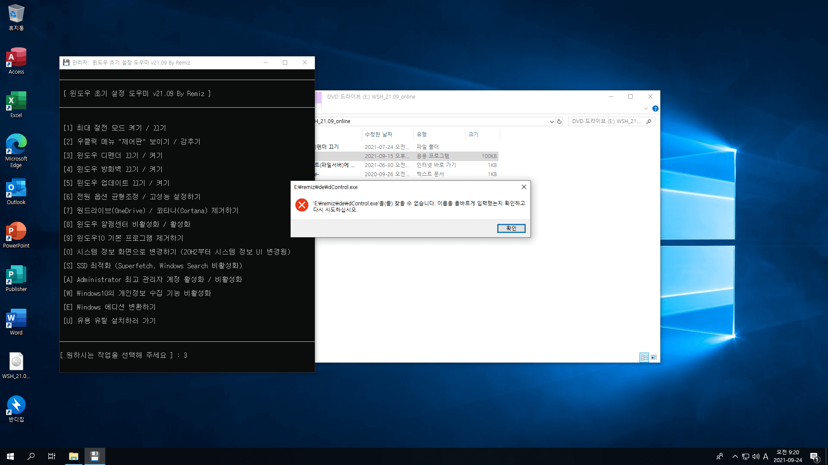Screen dimensions: 828x465
Task: Expand the Explorer ribbon chevron
Action: 646,108
